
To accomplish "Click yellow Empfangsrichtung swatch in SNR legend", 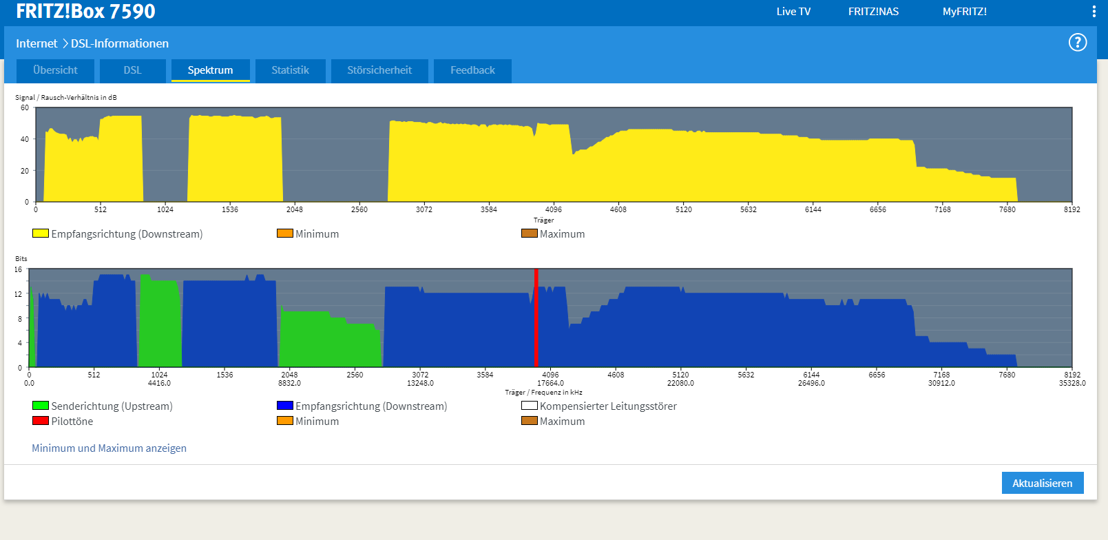I will [x=41, y=233].
